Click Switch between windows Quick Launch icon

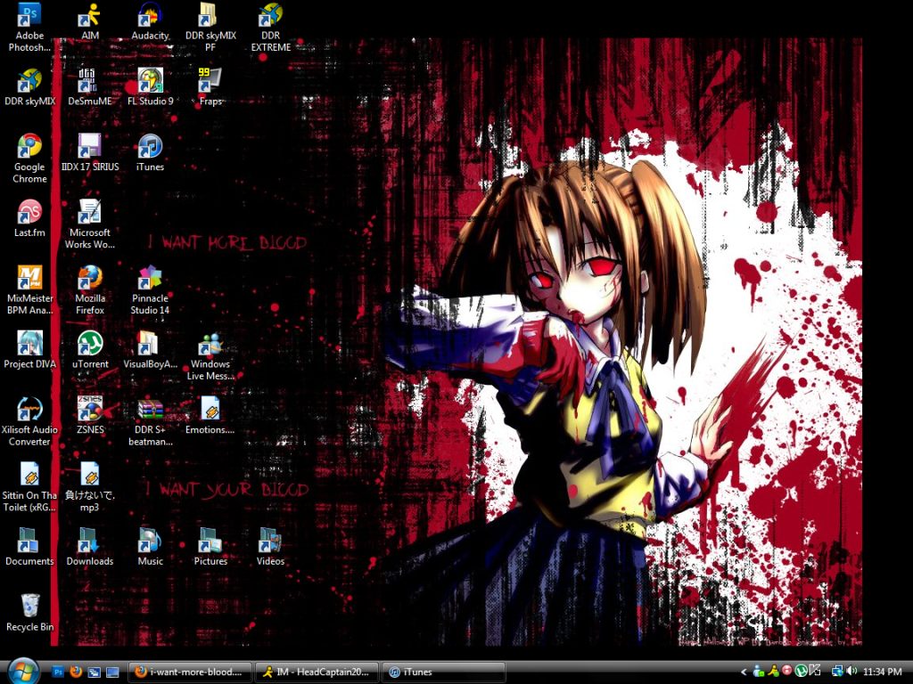tap(94, 672)
